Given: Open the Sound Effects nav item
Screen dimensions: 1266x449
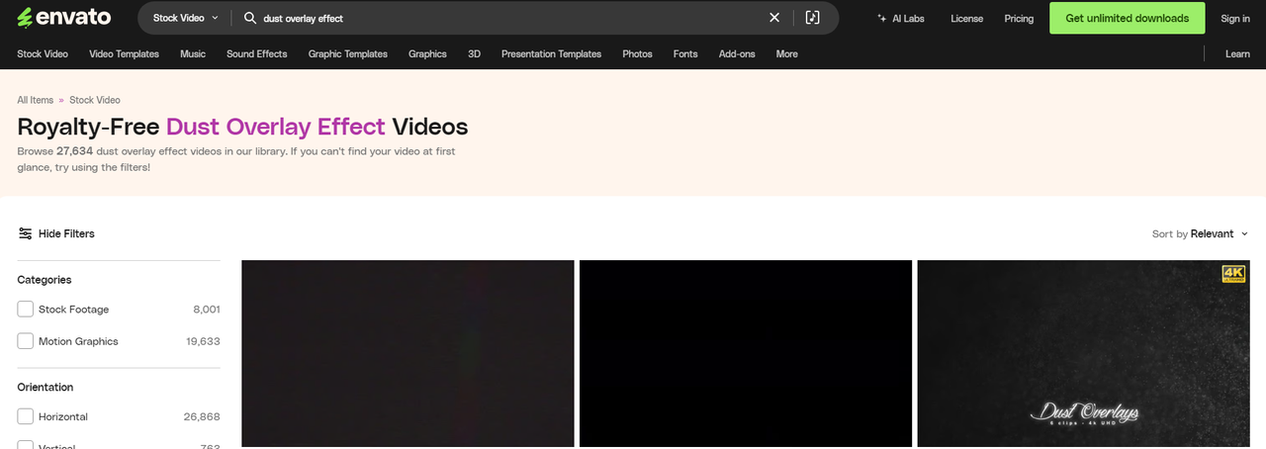Looking at the screenshot, I should [x=257, y=54].
